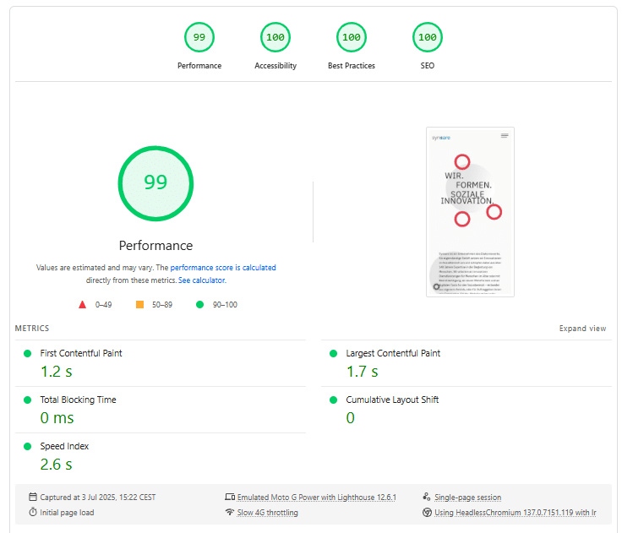Click 'Single-page session' text
622x533 pixels.
pos(467,498)
